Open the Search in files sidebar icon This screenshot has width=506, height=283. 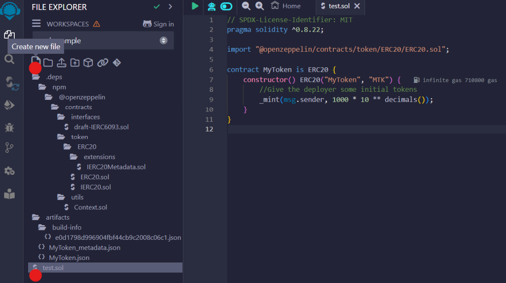coord(9,59)
